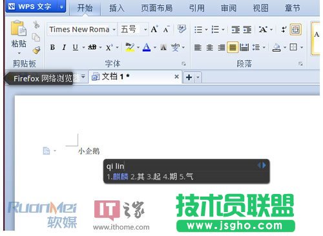
Task: Toggle underline formatting with U button
Action: [x=76, y=47]
